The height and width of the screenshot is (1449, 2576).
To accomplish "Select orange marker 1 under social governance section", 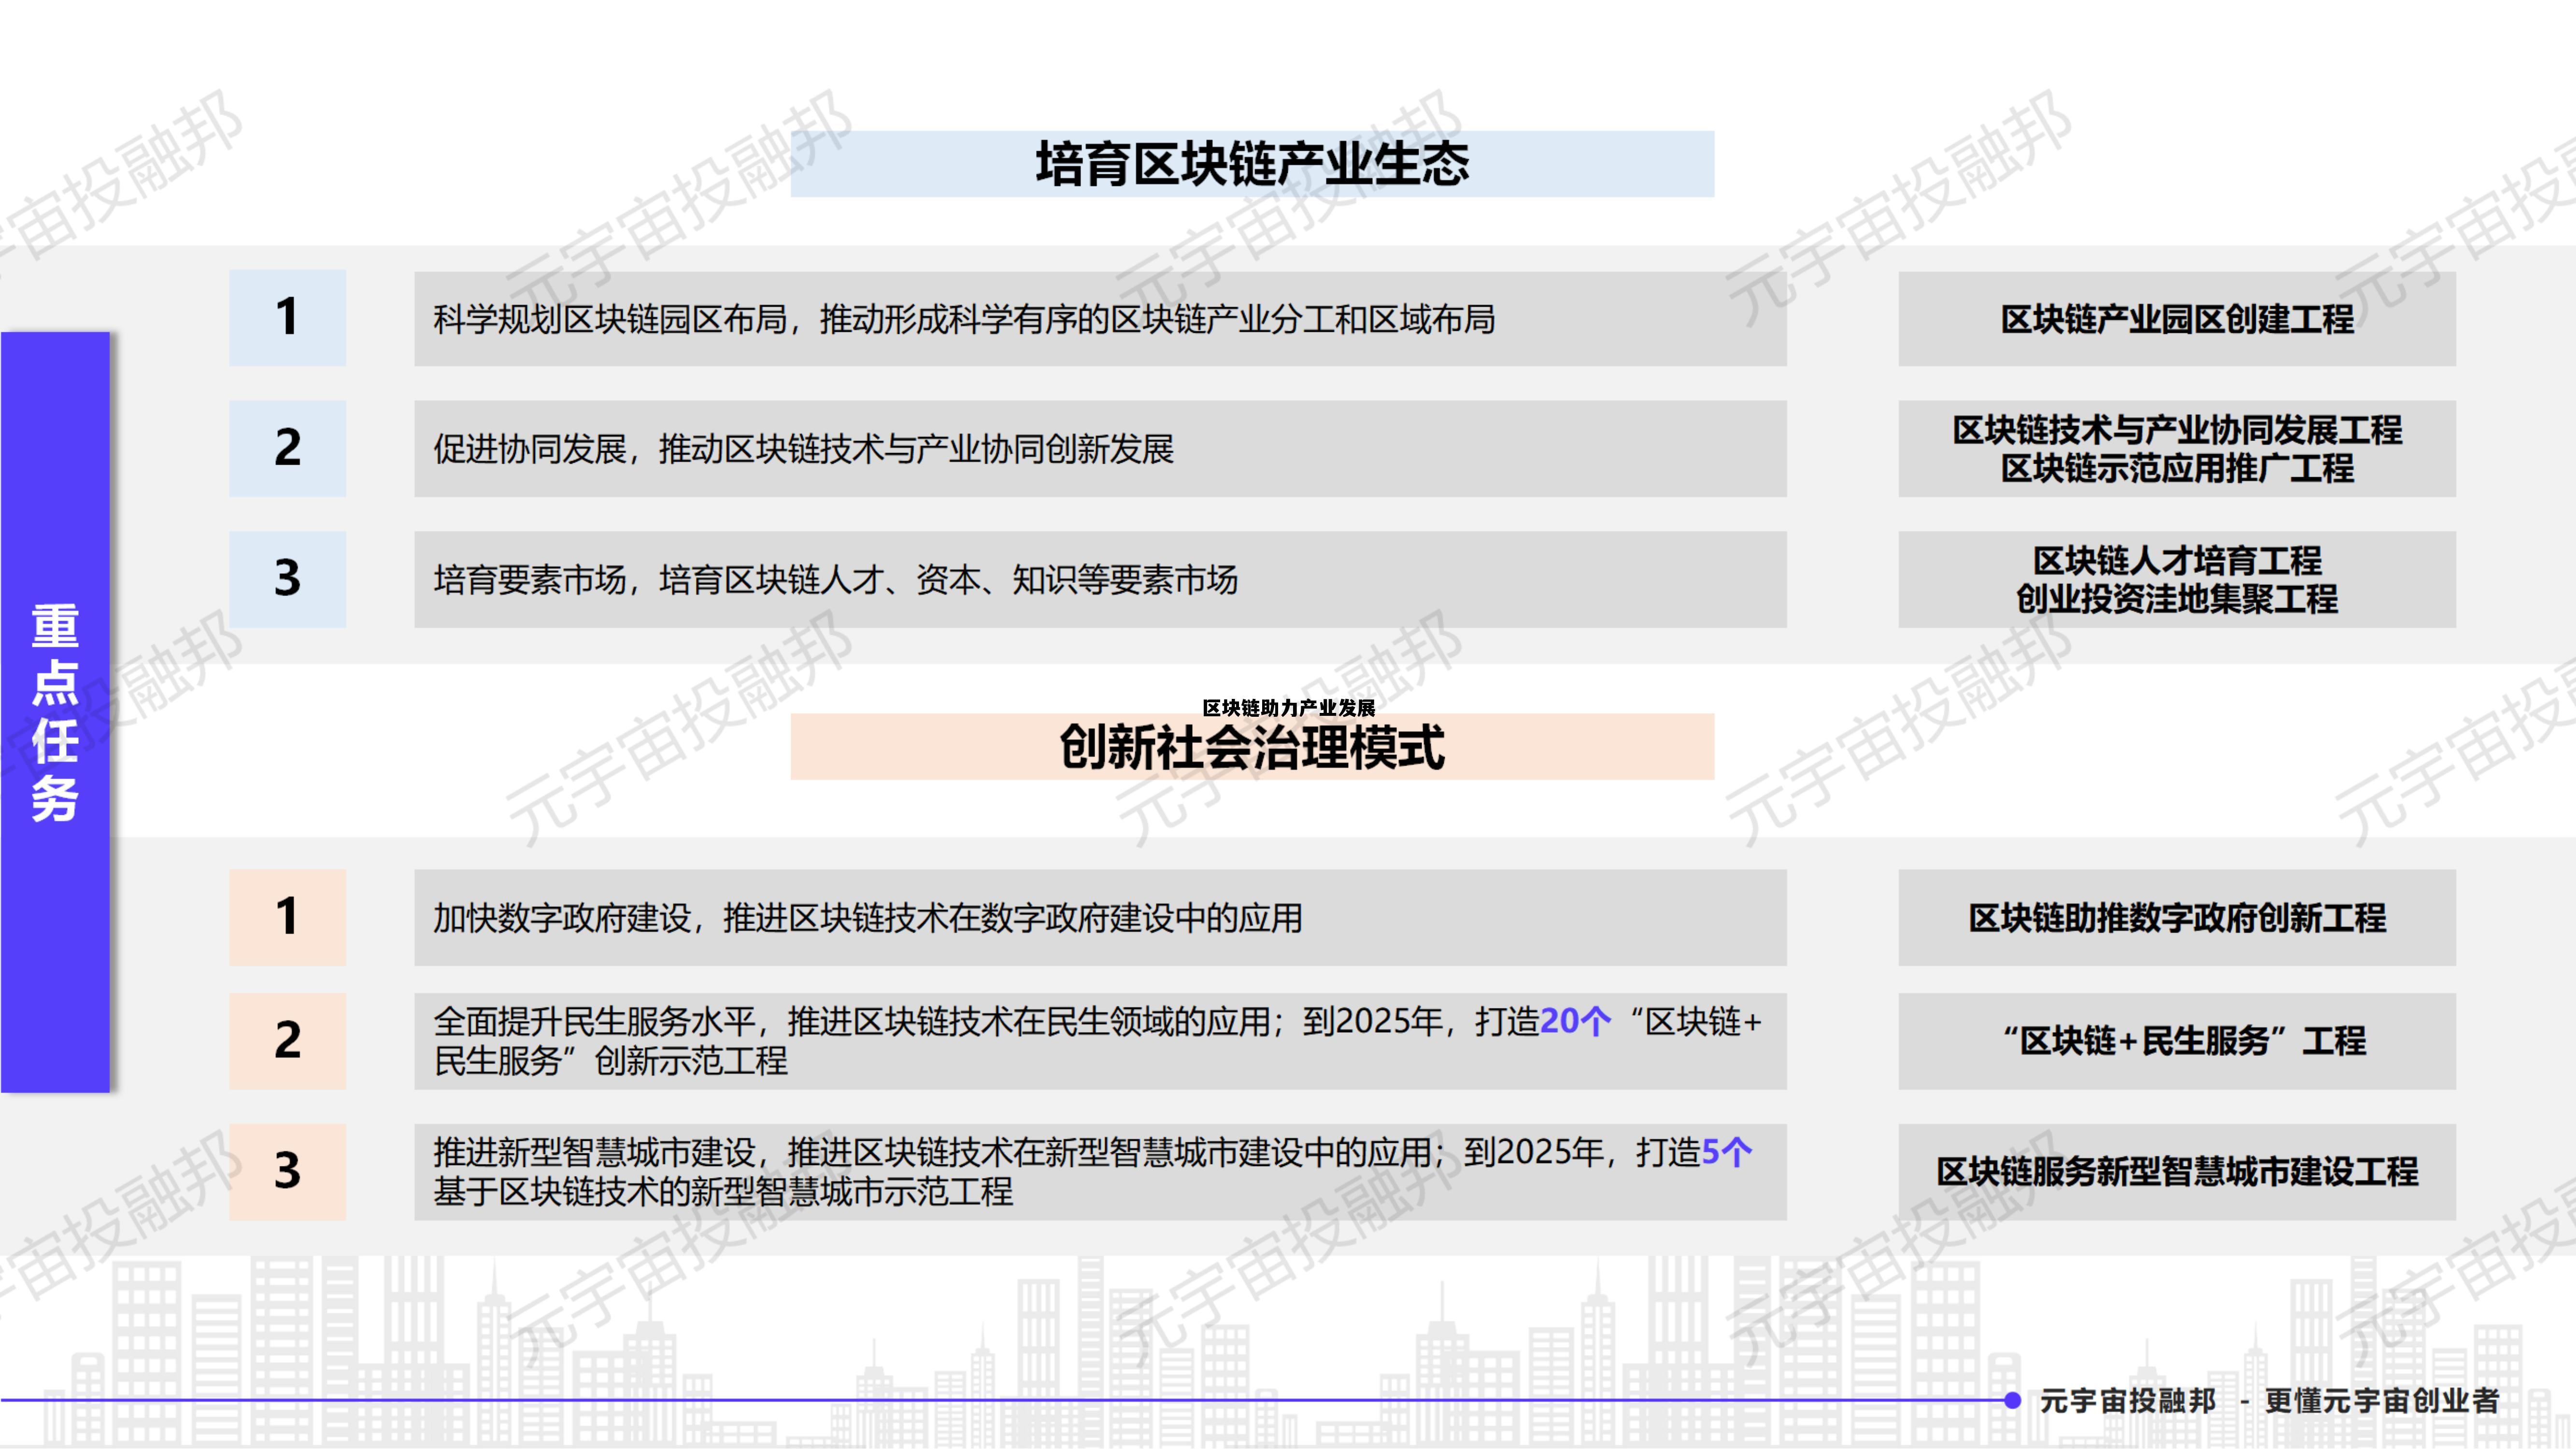I will tap(288, 918).
